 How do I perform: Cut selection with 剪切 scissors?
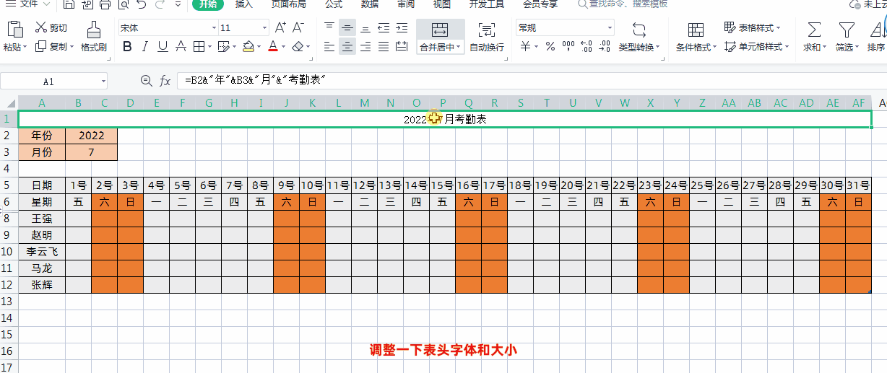point(51,28)
